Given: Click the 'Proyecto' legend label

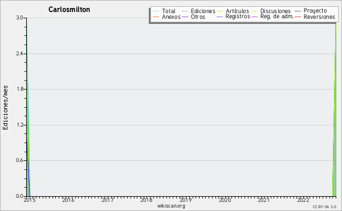Looking at the screenshot, I should (x=315, y=11).
